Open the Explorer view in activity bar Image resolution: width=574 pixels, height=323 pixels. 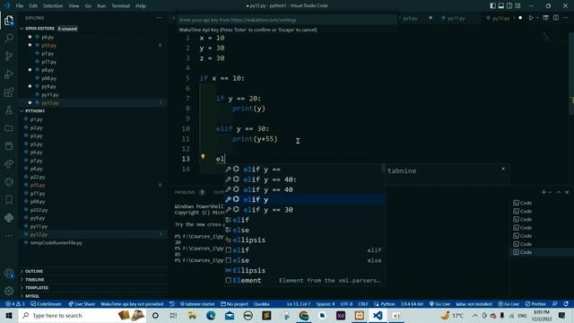coord(9,21)
